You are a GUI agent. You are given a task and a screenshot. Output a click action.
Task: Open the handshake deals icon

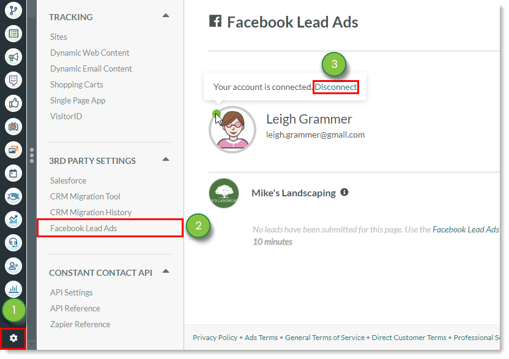click(x=13, y=196)
